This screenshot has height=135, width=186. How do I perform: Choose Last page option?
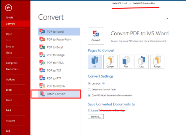141,62
